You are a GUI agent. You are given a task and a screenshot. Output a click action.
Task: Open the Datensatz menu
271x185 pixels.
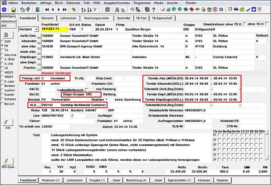coord(74,3)
